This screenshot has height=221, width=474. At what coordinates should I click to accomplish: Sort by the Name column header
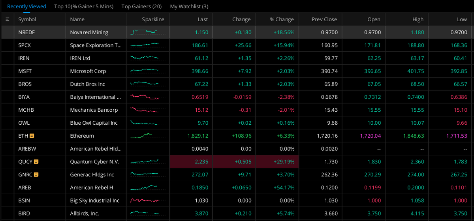pyautogui.click(x=77, y=19)
